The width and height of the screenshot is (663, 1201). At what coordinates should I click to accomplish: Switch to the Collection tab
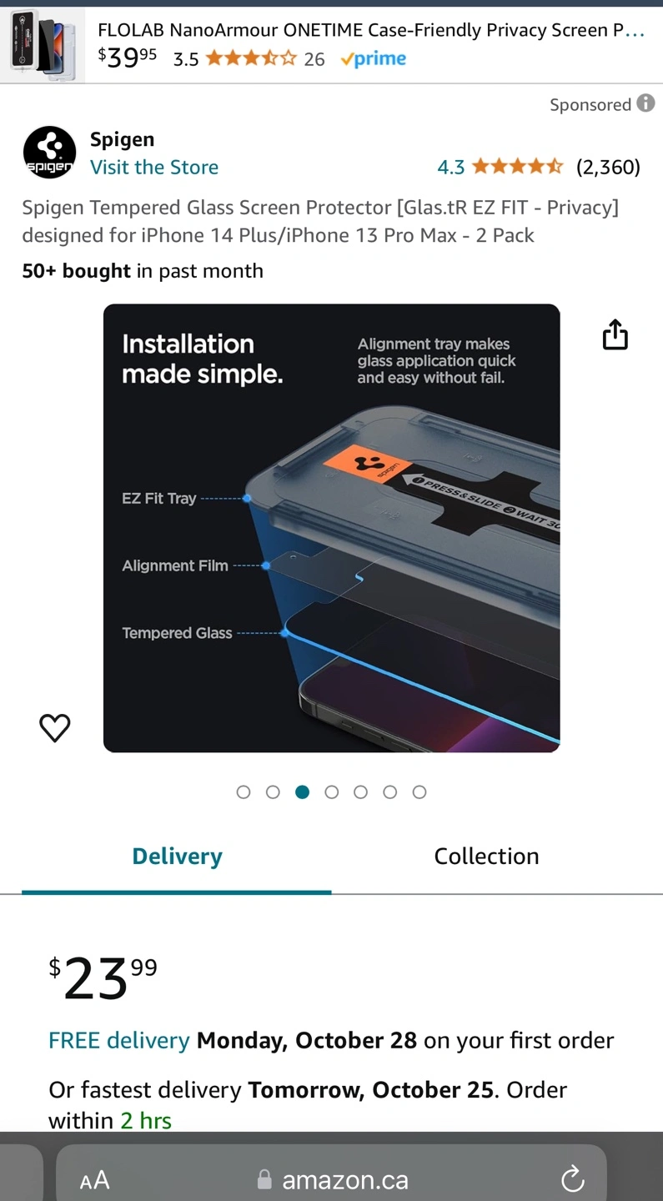tap(486, 857)
